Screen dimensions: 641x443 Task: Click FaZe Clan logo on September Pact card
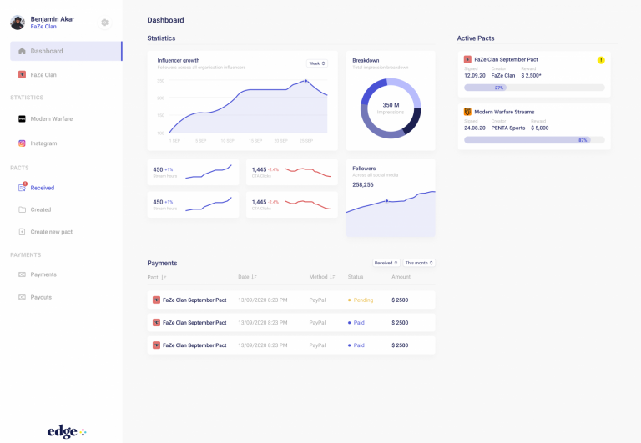[467, 59]
